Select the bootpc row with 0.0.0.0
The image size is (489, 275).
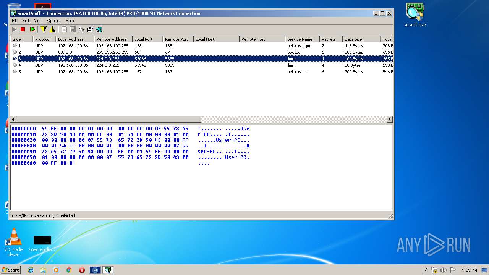201,52
